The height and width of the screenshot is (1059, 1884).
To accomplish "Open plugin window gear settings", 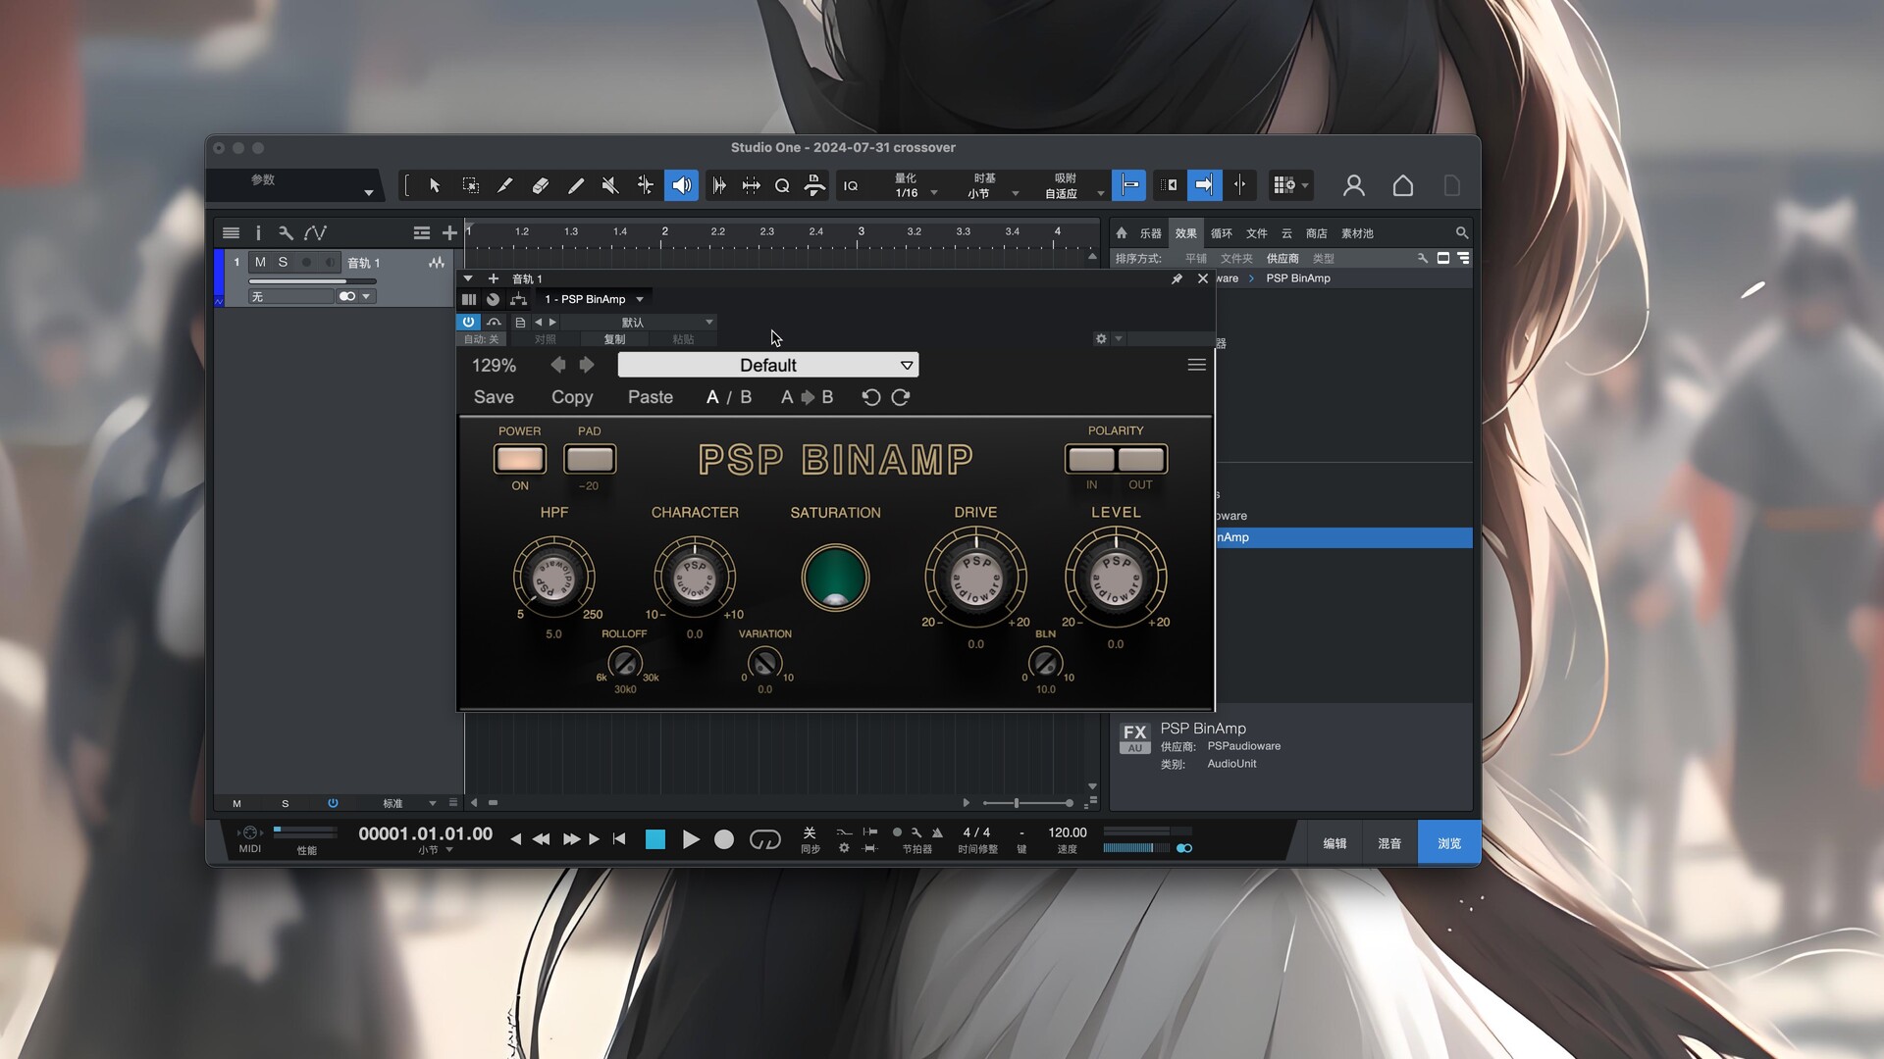I will (x=1101, y=338).
